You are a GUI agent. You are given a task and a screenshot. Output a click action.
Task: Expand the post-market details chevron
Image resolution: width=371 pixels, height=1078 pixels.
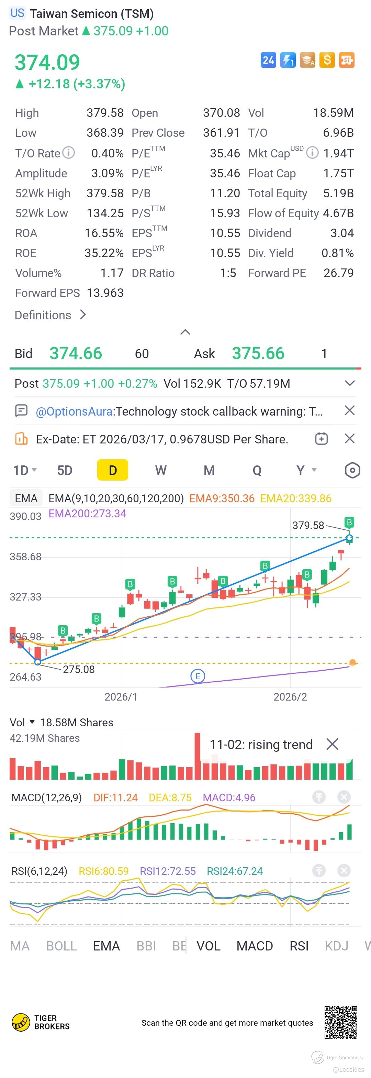tap(350, 383)
